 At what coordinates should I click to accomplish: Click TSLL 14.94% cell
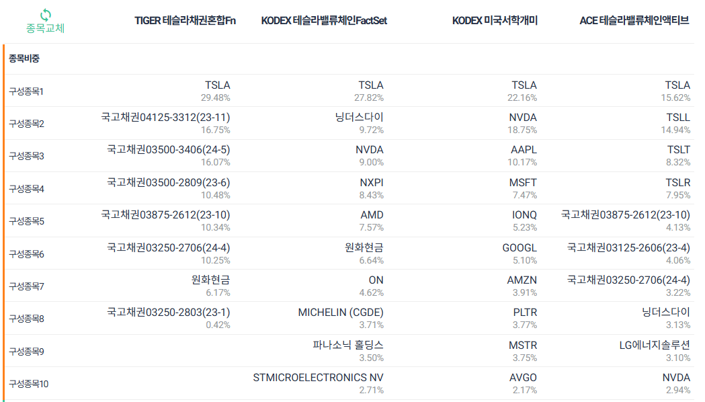676,123
